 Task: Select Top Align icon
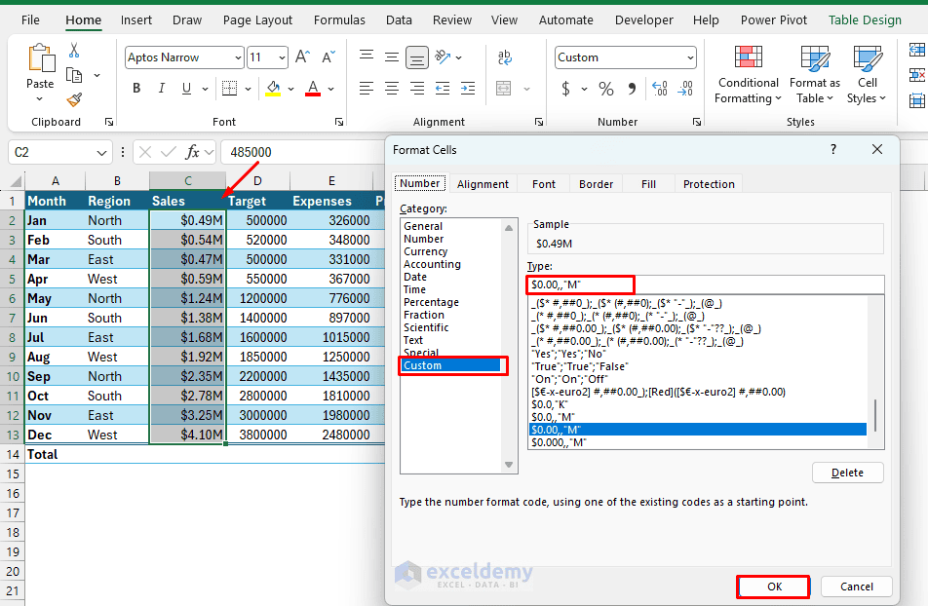pyautogui.click(x=367, y=57)
